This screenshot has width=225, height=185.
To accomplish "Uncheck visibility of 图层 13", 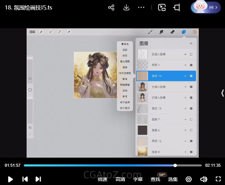I will click(191, 108).
